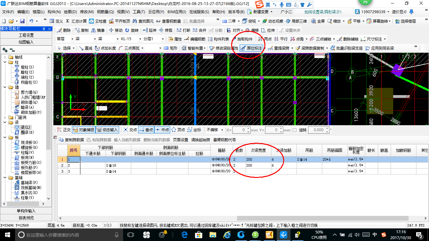The width and height of the screenshot is (429, 241).
Task: Open the 帮助(H) menu
Action: [219, 12]
